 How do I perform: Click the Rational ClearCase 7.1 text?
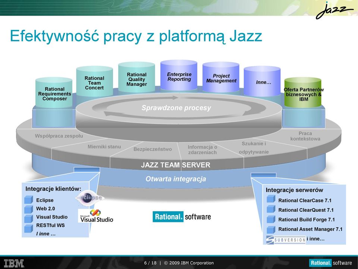click(305, 201)
